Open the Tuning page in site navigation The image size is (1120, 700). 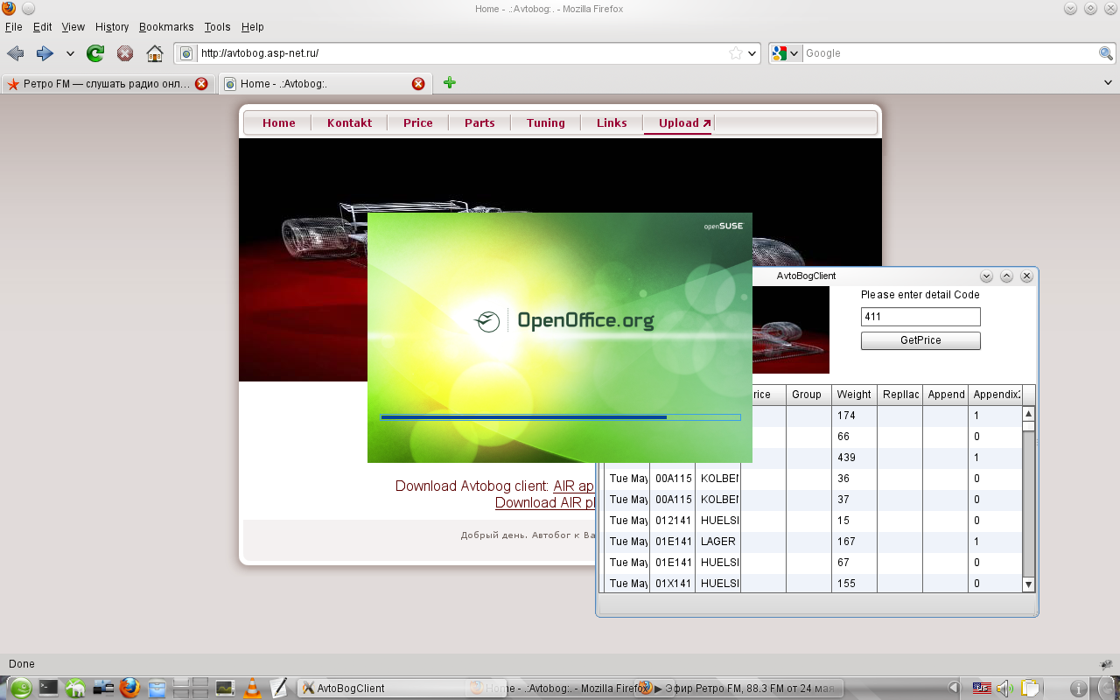click(546, 123)
